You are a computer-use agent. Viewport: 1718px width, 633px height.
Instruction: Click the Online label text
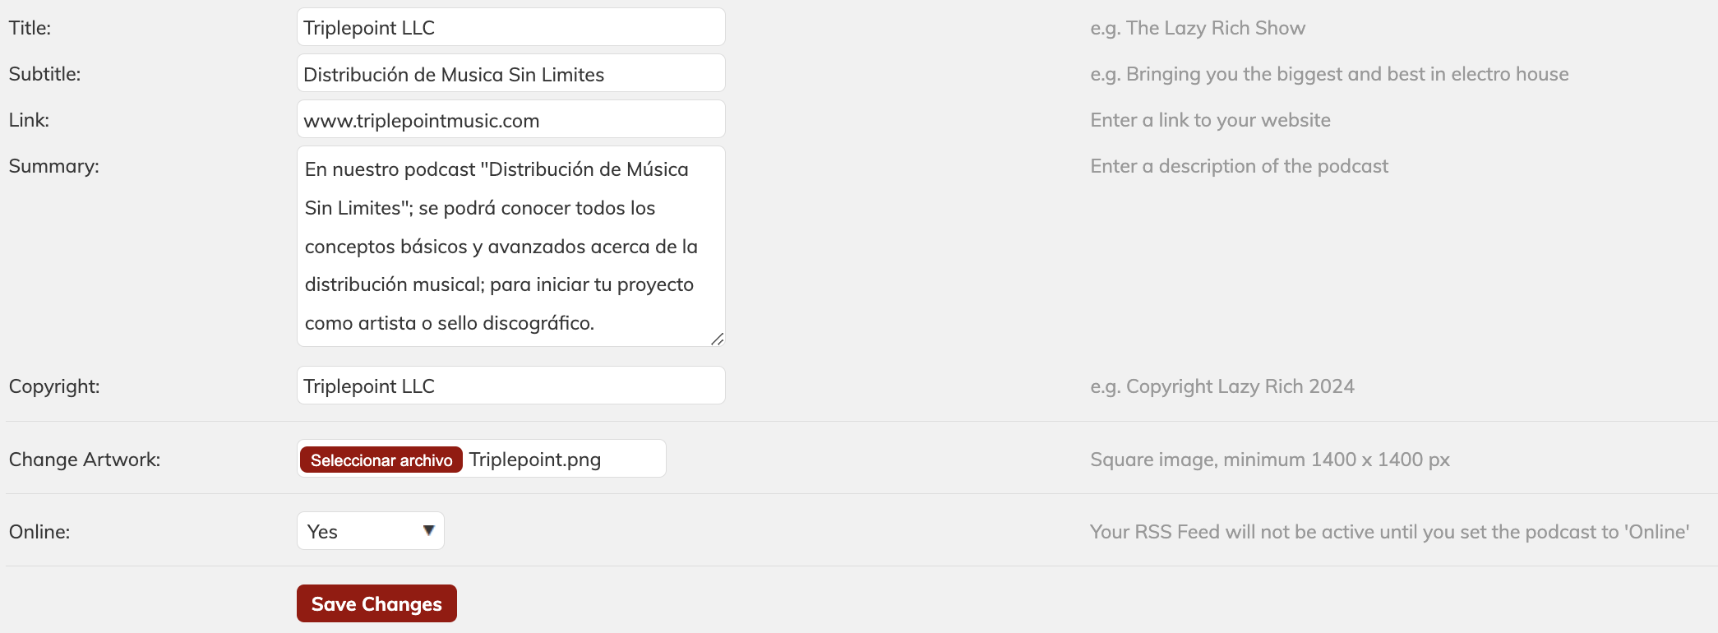[39, 532]
